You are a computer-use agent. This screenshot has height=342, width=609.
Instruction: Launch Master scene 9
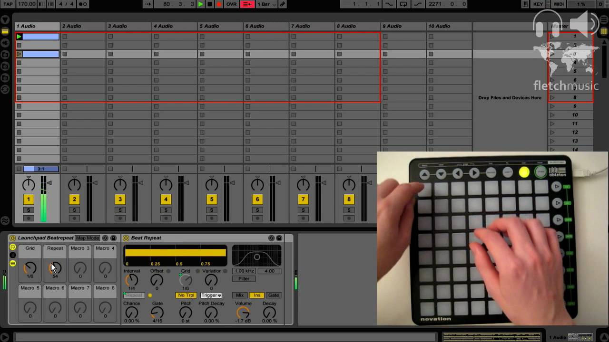552,106
